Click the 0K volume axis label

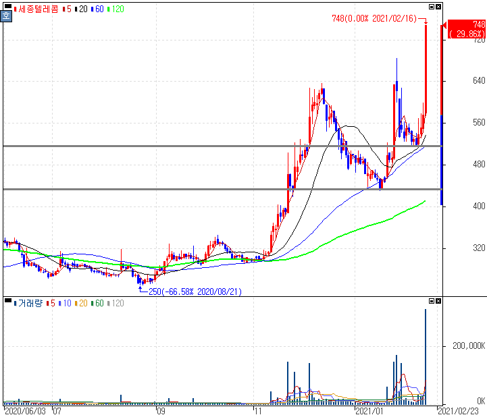point(481,401)
